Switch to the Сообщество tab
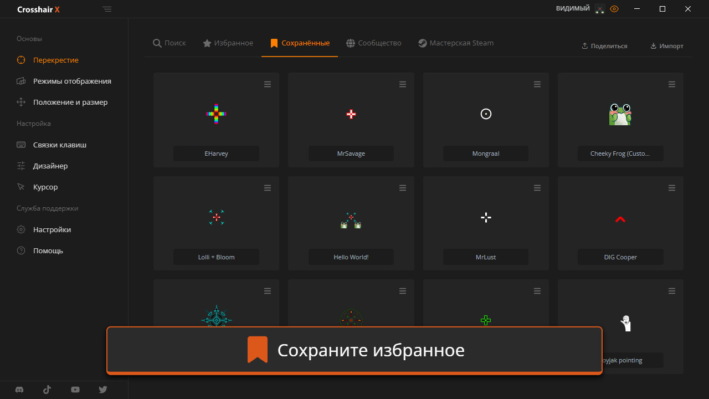The image size is (709, 399). pos(373,43)
